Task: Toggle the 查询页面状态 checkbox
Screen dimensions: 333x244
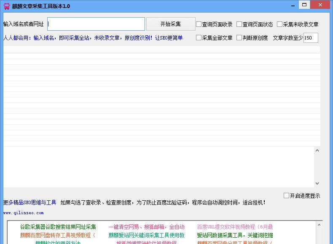Action: click(239, 24)
